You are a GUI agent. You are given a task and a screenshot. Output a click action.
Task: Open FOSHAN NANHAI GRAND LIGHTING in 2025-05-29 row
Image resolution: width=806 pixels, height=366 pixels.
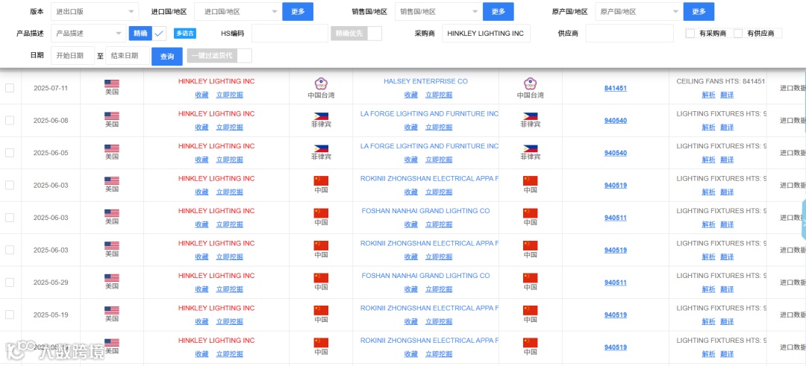point(425,276)
